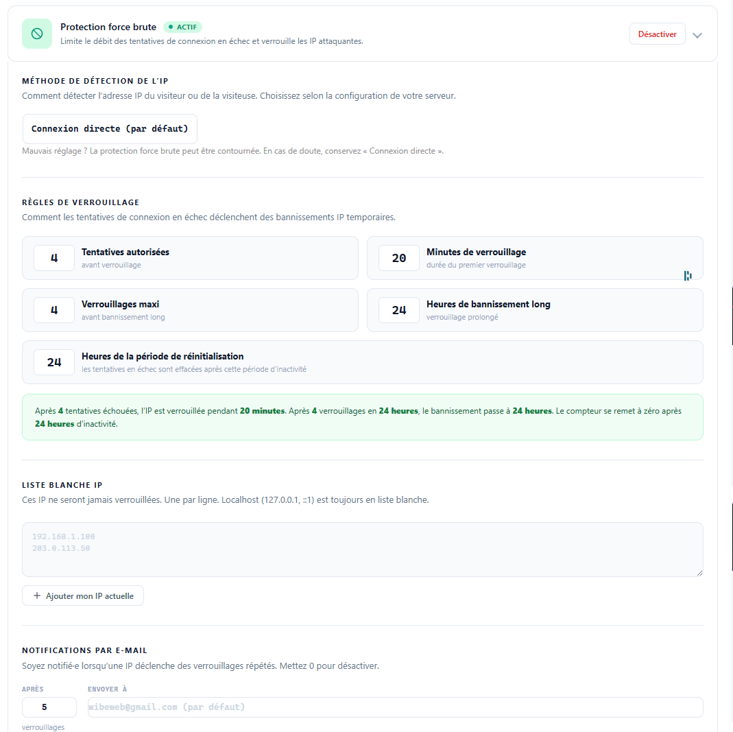Screen dimensions: 733x732
Task: Open the Connexion directe detection method selector
Action: [x=110, y=128]
